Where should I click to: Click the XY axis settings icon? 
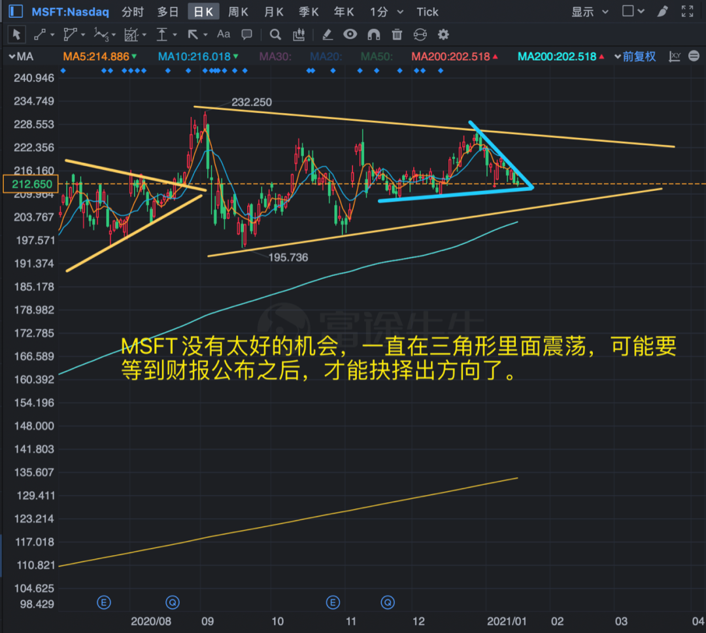(x=675, y=56)
